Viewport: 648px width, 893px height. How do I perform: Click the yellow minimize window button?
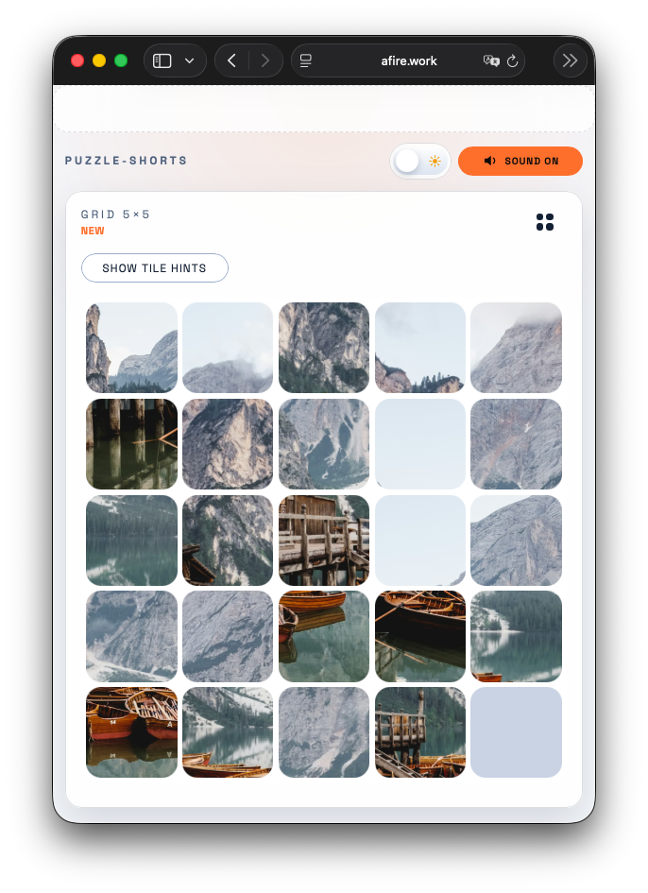click(x=99, y=60)
